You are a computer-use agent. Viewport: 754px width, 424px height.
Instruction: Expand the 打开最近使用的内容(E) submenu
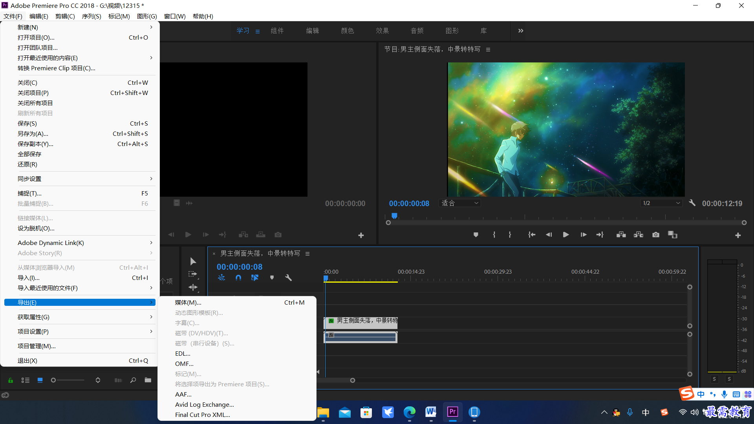pos(80,58)
